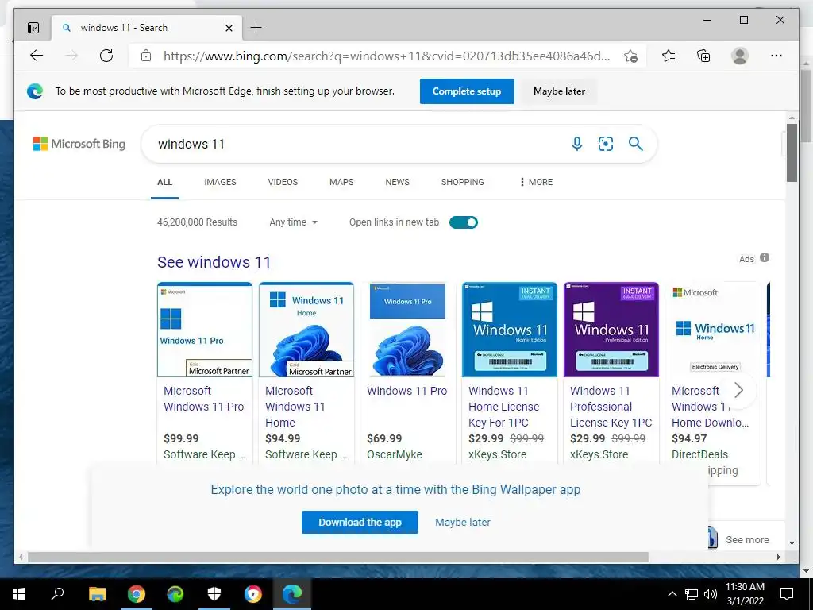Click the browser Back arrow
Viewport: 813px width, 610px height.
tap(37, 56)
